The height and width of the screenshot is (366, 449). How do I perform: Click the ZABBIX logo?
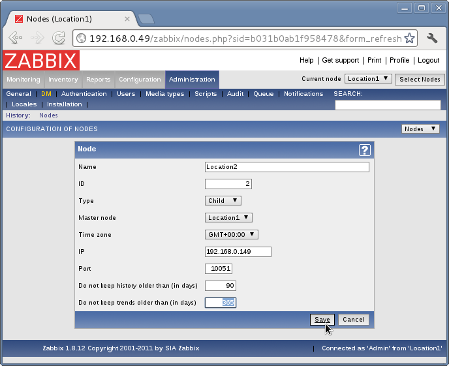41,61
